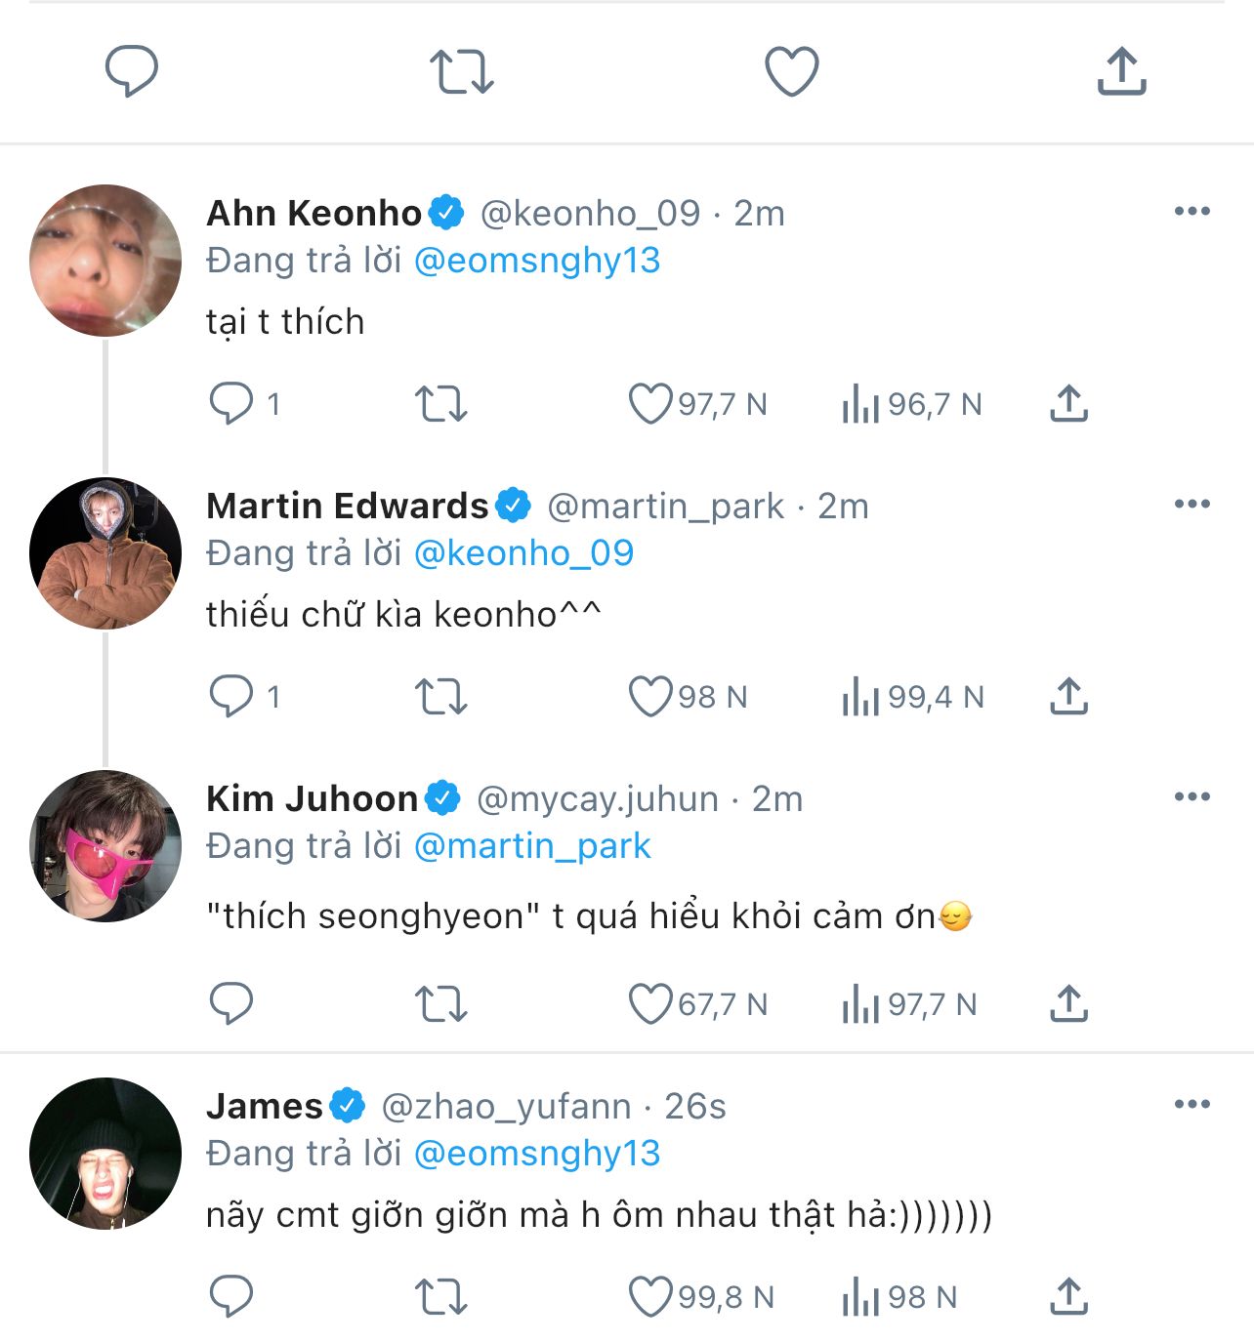
Task: Share James' tweet
Action: click(x=1068, y=1297)
